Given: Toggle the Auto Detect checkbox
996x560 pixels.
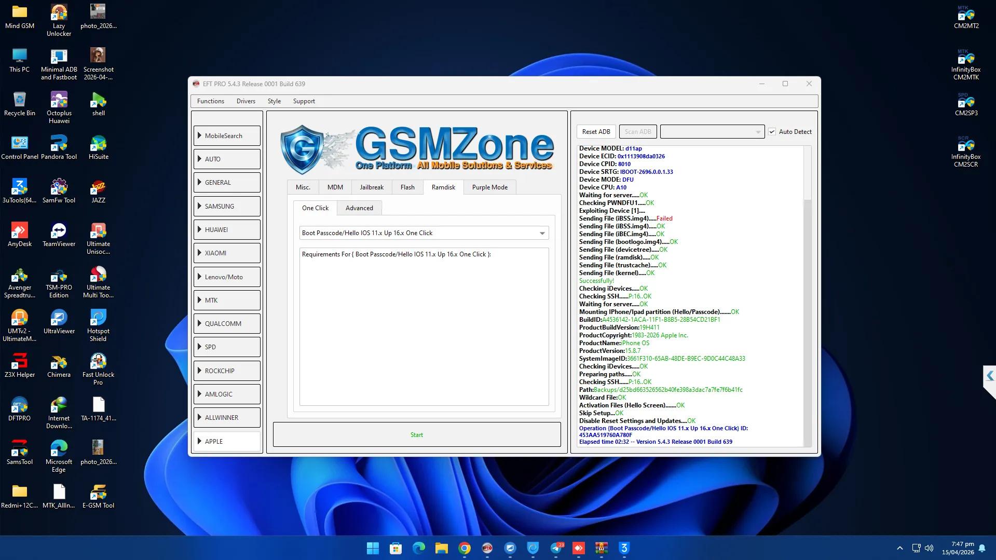Looking at the screenshot, I should point(772,132).
